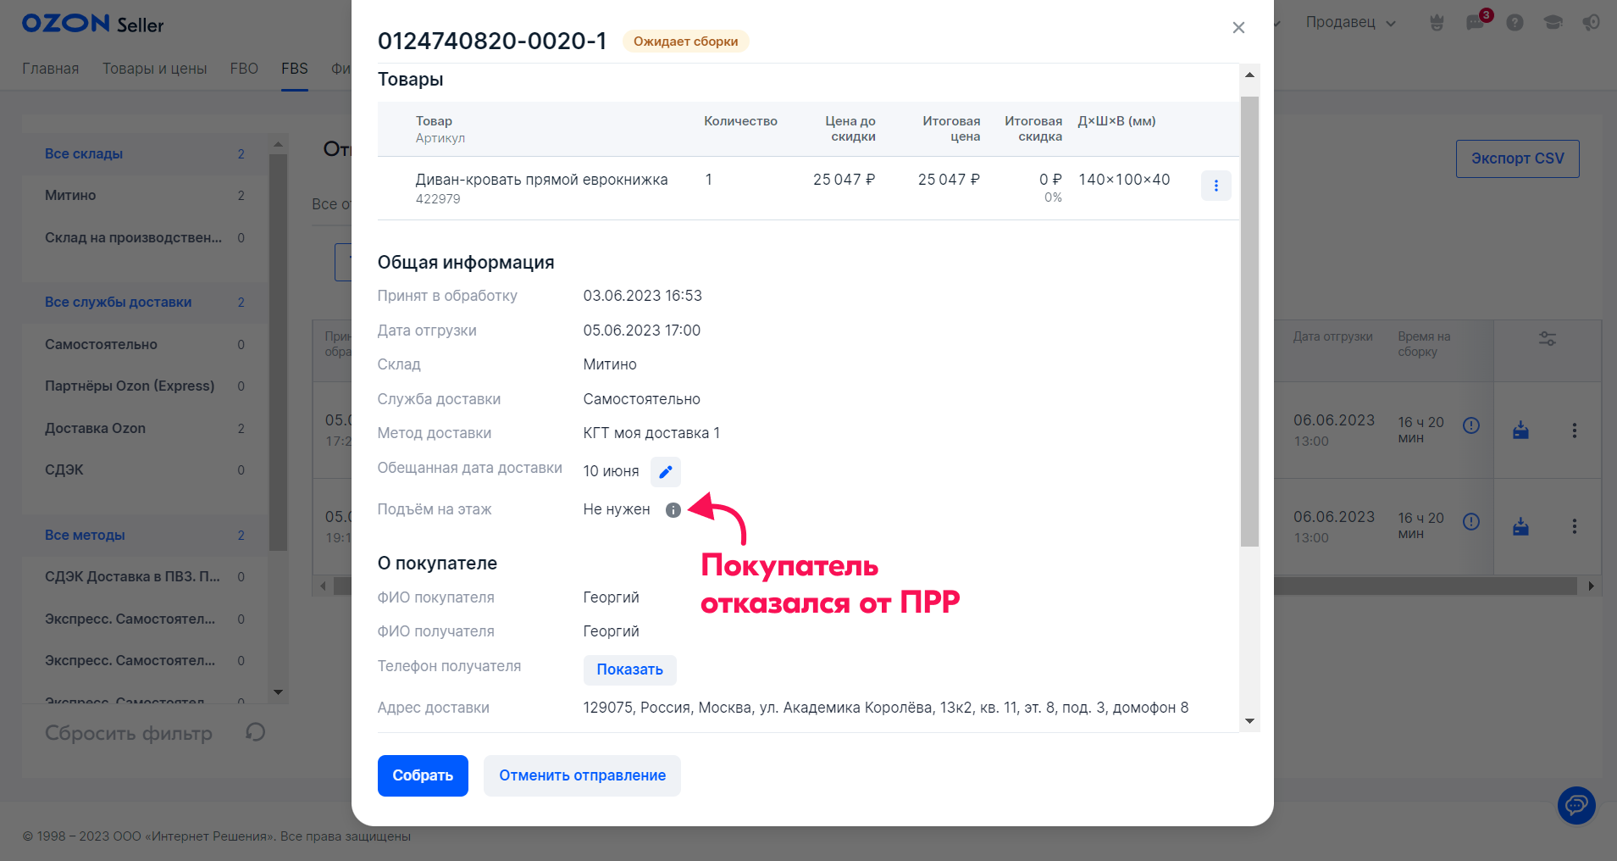
Task: Open the messages icon with notification badge
Action: pos(1476,23)
